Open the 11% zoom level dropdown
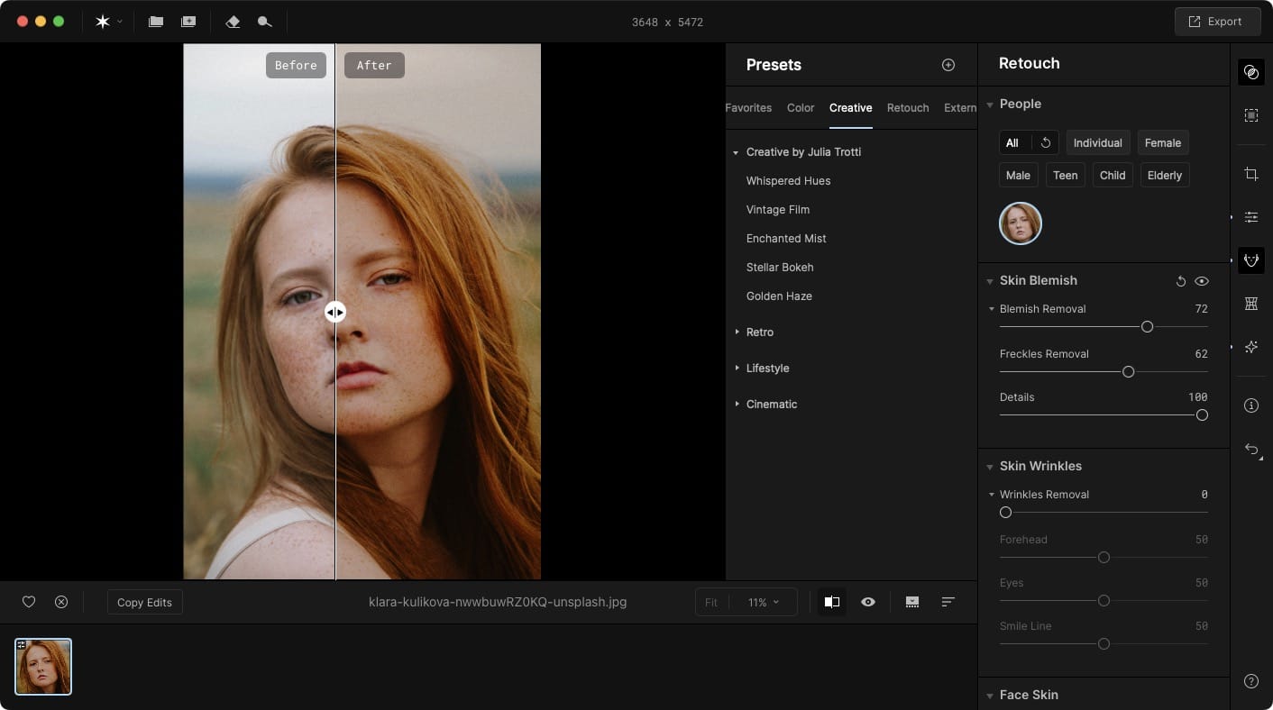The width and height of the screenshot is (1273, 710). (x=763, y=602)
